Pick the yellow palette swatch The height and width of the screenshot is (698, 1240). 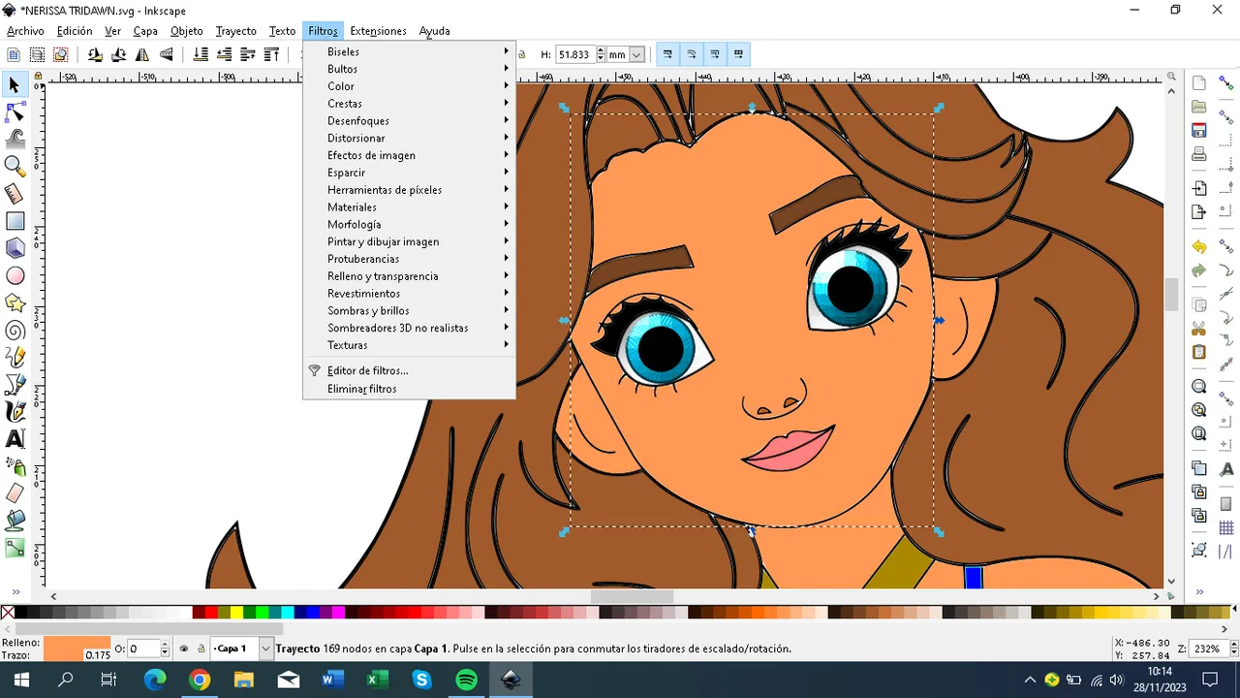point(236,613)
